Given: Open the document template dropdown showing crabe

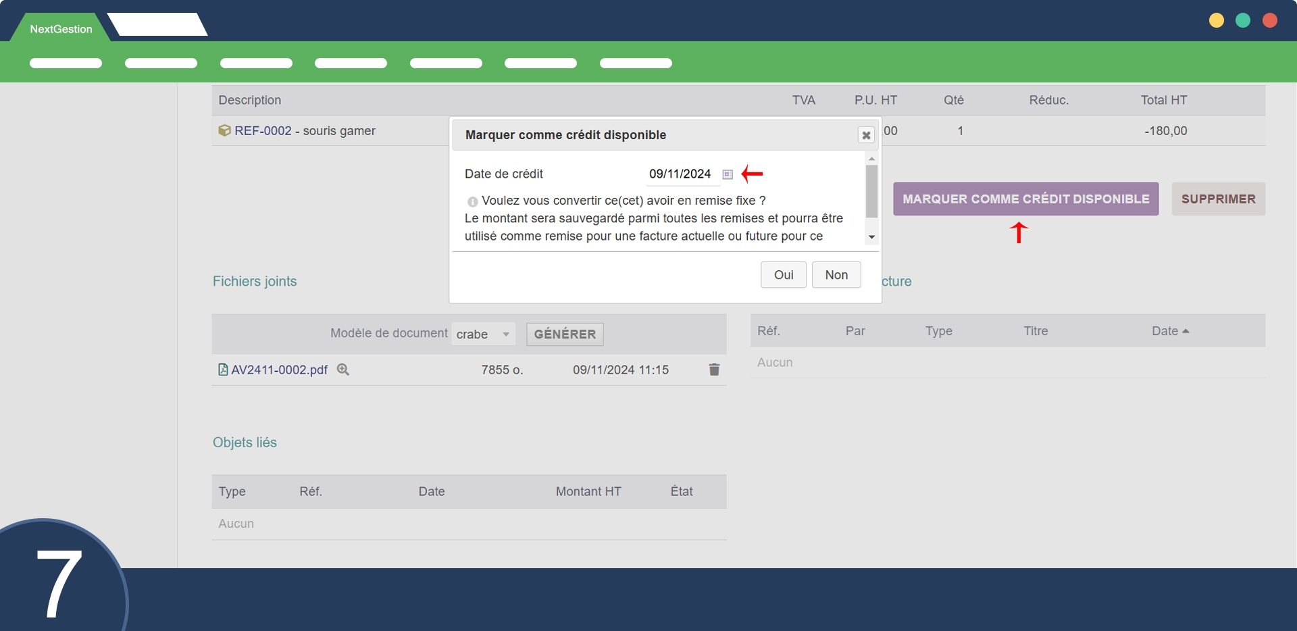Looking at the screenshot, I should click(482, 334).
